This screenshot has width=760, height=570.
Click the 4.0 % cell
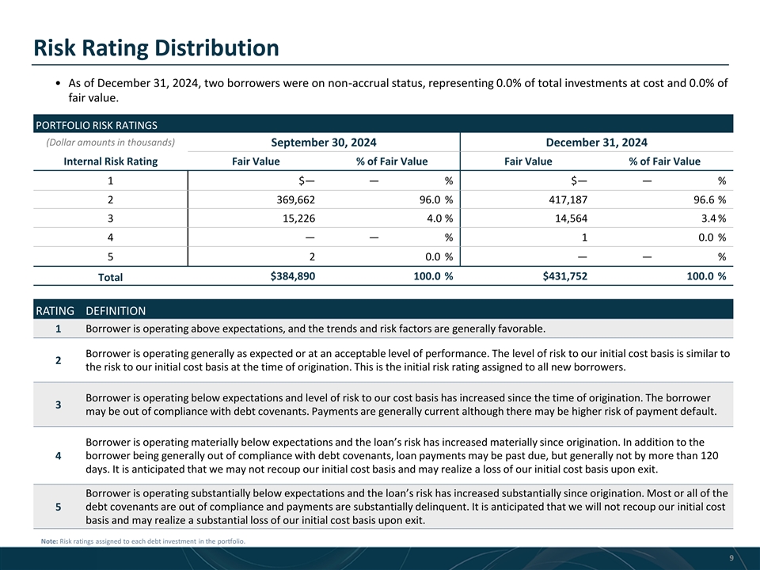coord(439,218)
